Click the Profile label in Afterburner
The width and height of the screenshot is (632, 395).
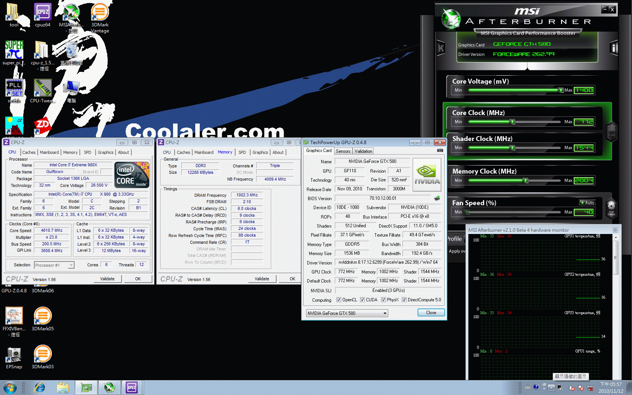(454, 239)
